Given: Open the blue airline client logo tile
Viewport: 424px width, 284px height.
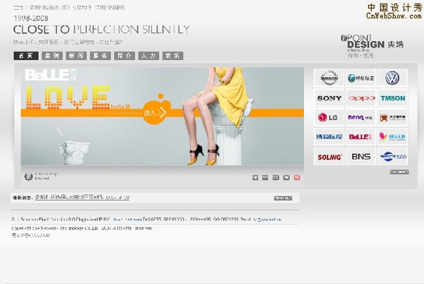Looking at the screenshot, I should [x=360, y=78].
